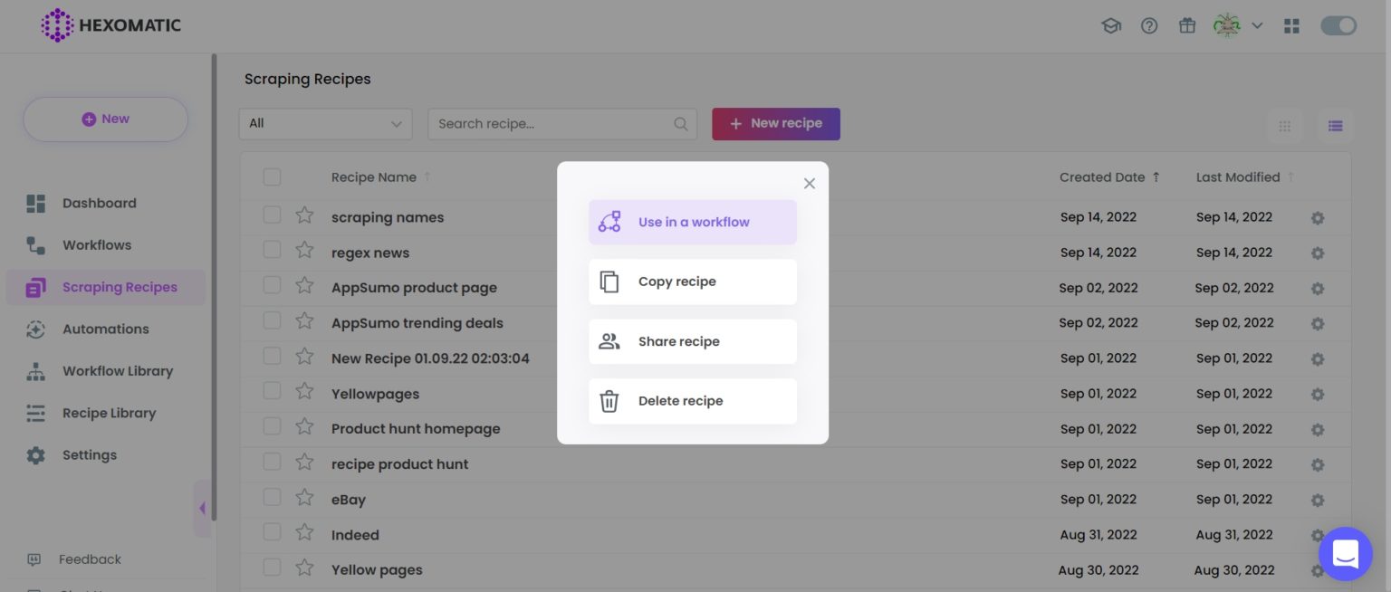This screenshot has height=592, width=1391.
Task: Open the chat support bubble
Action: [x=1345, y=553]
